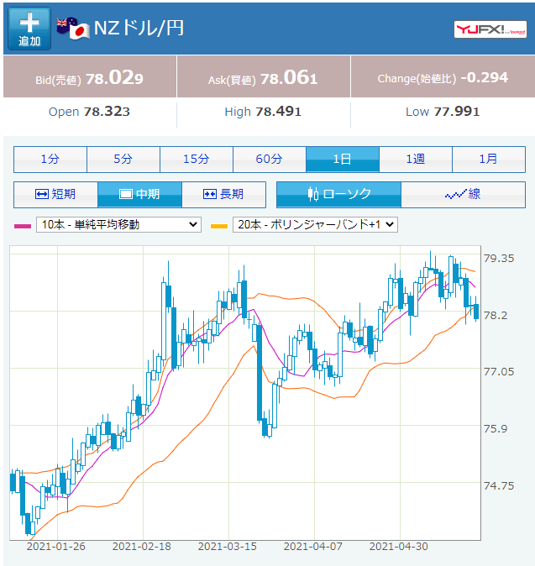Open the YJFX! logo link
This screenshot has width=535, height=566.
tap(490, 29)
